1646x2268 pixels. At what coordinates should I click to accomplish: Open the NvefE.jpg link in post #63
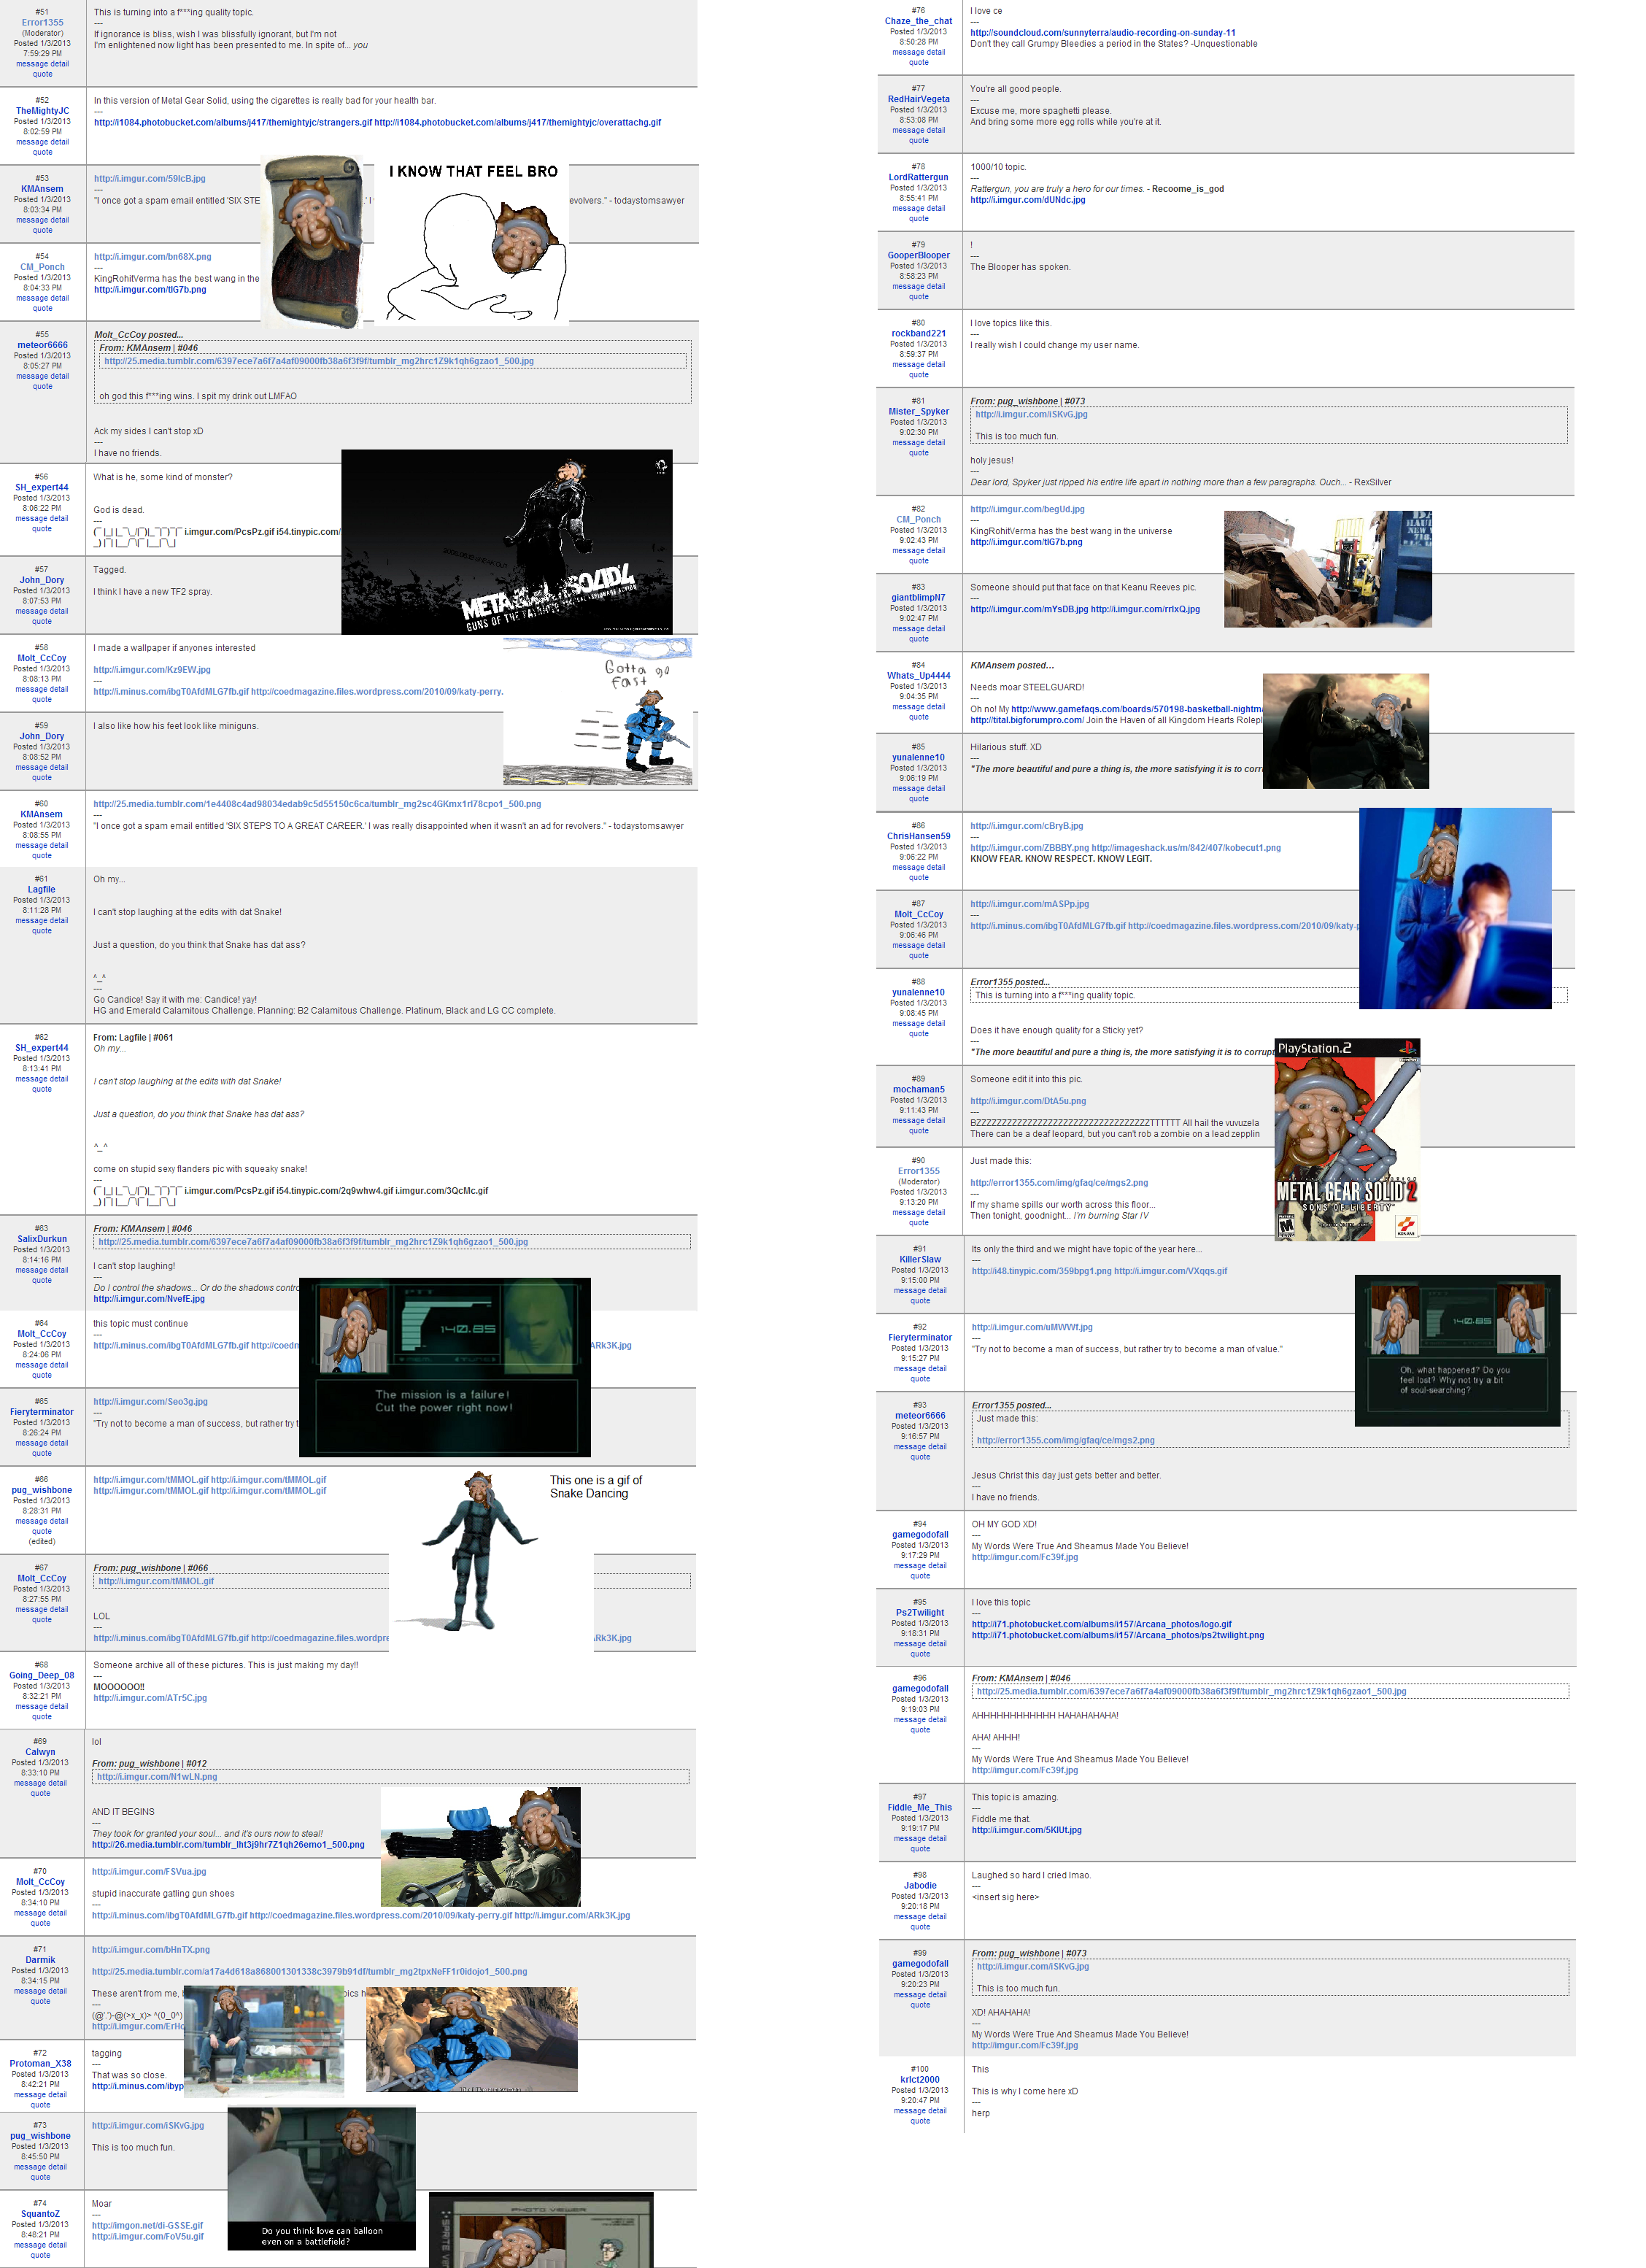[149, 1299]
